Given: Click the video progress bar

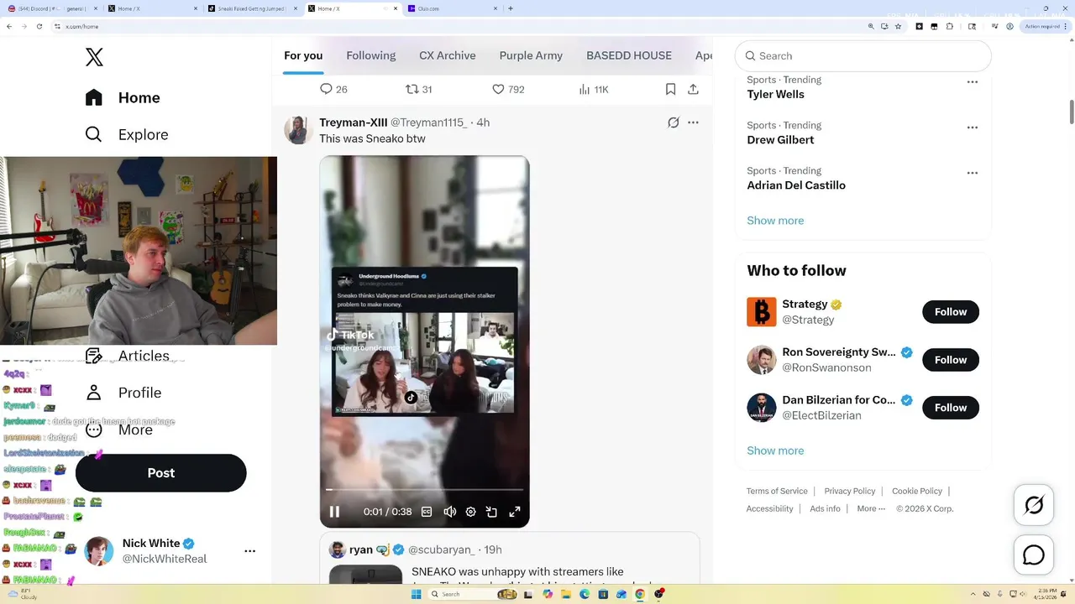Looking at the screenshot, I should [424, 489].
